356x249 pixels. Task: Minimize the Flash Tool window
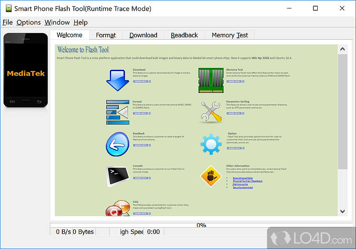tap(289, 8)
